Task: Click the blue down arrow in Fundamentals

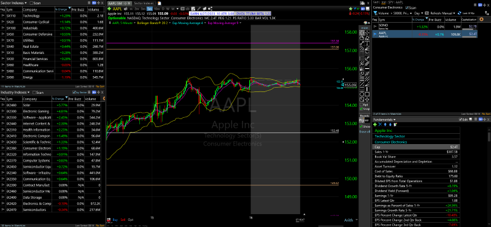Action: tap(390, 125)
